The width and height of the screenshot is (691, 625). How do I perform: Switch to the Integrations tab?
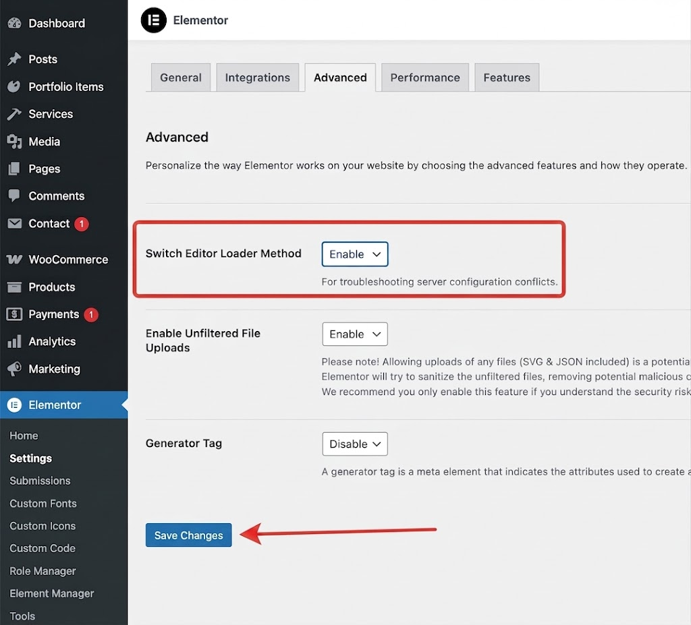(x=257, y=78)
